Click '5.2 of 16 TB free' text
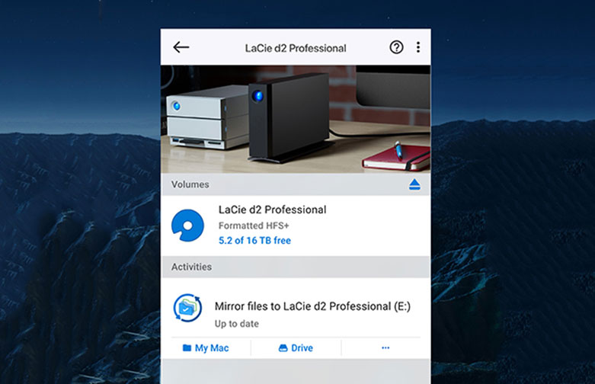The width and height of the screenshot is (595, 384). coord(254,241)
